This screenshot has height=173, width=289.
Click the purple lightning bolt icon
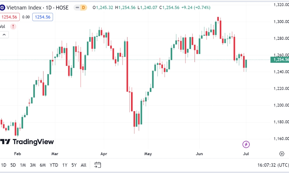tap(246, 144)
